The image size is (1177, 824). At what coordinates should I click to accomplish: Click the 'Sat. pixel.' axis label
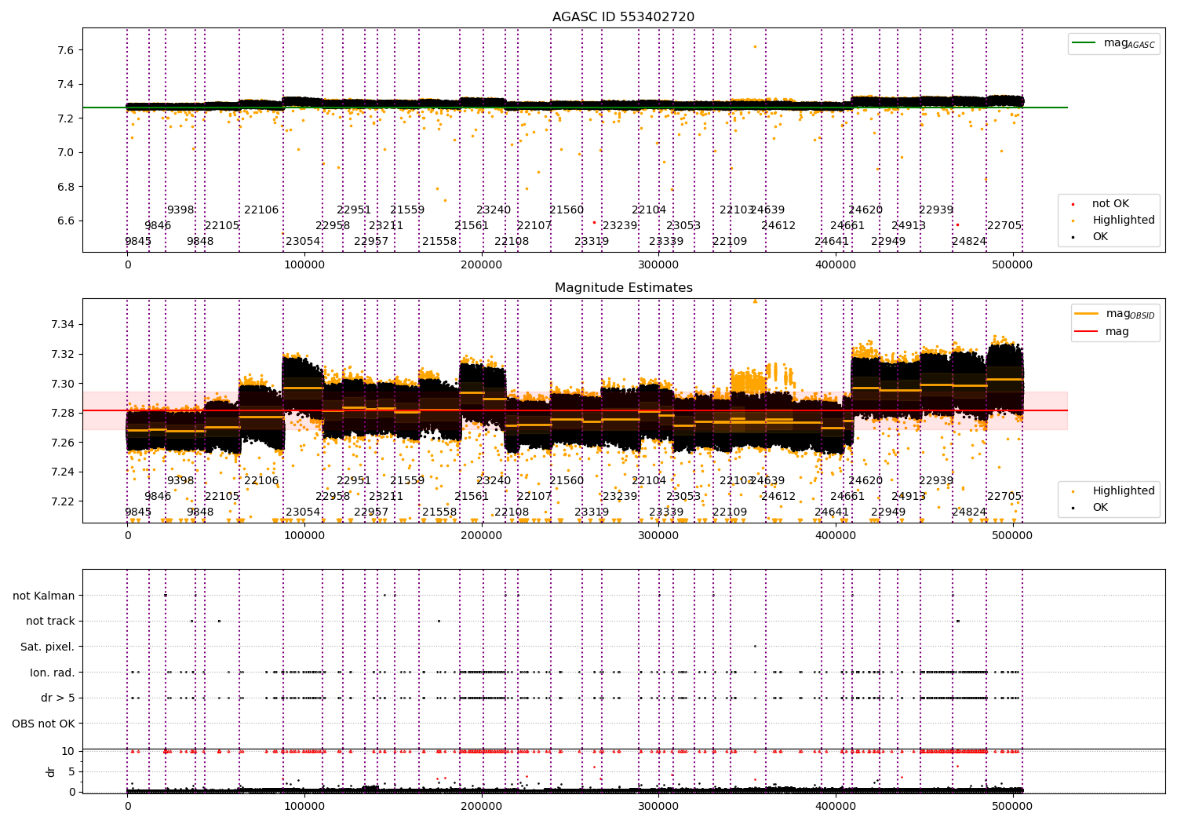coord(48,647)
